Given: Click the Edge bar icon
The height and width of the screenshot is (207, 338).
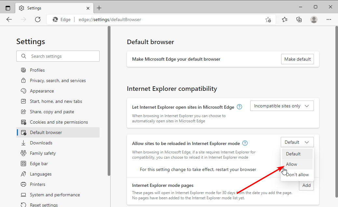Looking at the screenshot, I should tap(23, 164).
